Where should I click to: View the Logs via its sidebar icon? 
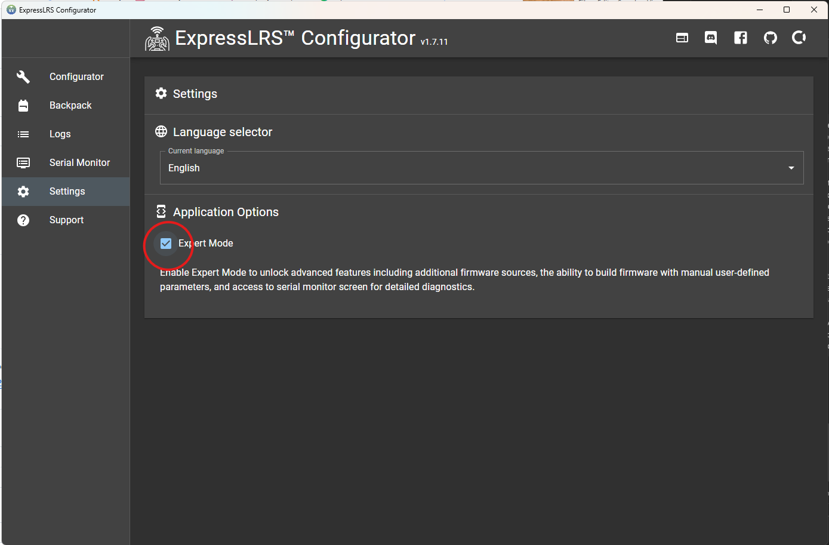(x=23, y=134)
